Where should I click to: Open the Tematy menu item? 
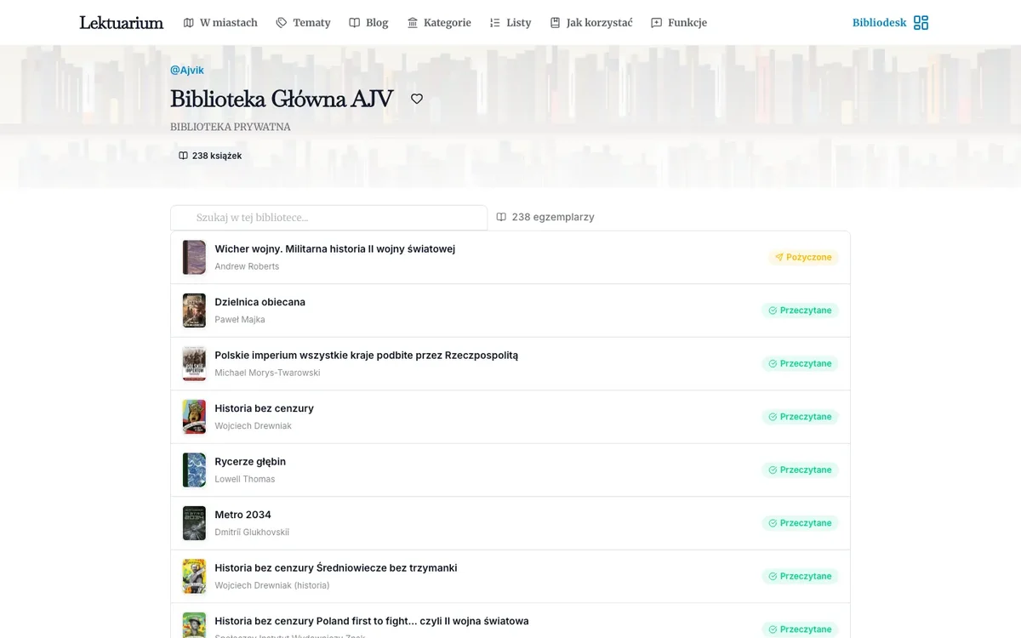[x=303, y=23]
